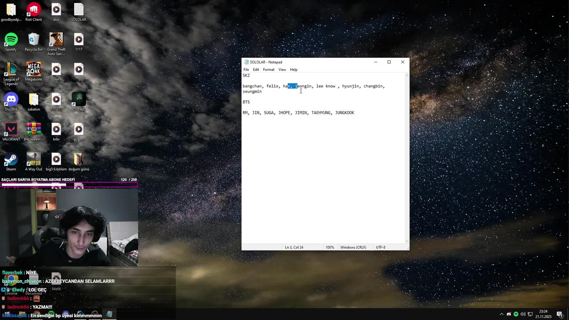This screenshot has width=569, height=320.
Task: Open the Recycle Bin
Action: coord(34,42)
